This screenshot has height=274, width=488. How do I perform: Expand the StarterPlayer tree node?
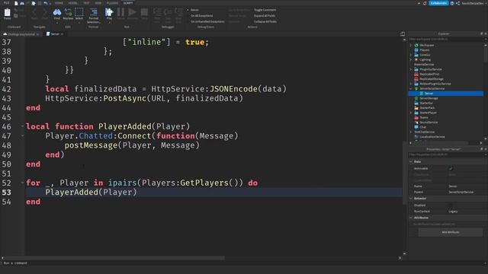point(411,113)
